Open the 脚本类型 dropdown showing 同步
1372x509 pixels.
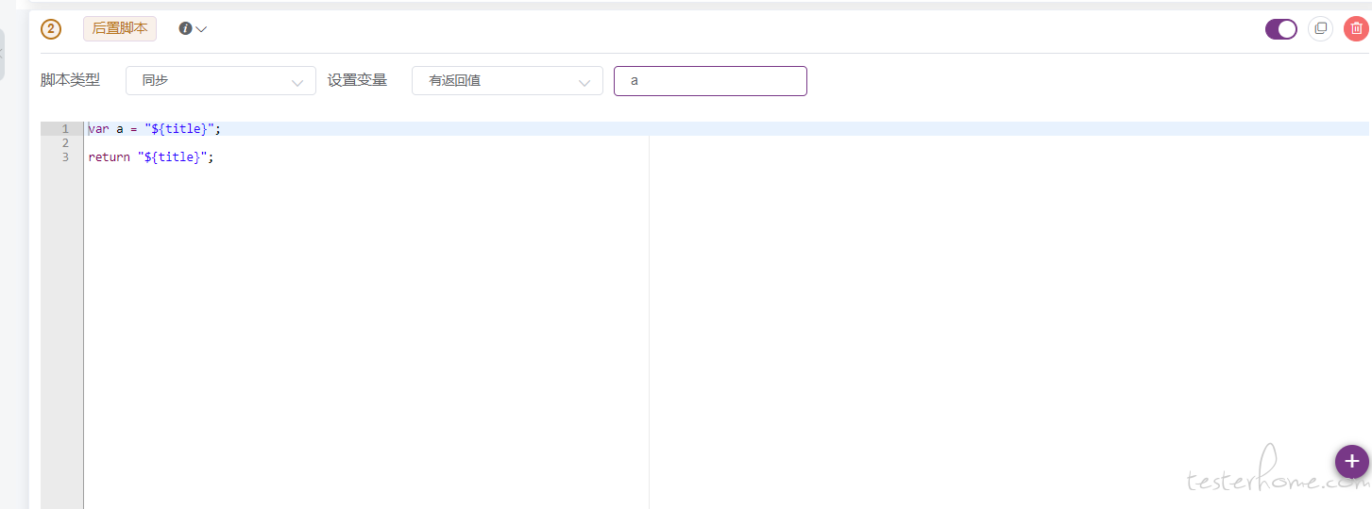(221, 81)
